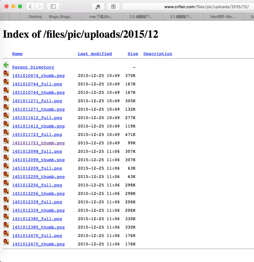The height and width of the screenshot is (262, 254).
Task: Switch to the 2.0 破解版下... tab
Action: [x=143, y=17]
